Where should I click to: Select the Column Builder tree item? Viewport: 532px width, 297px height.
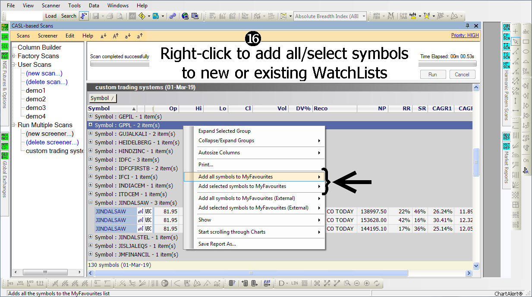click(39, 47)
